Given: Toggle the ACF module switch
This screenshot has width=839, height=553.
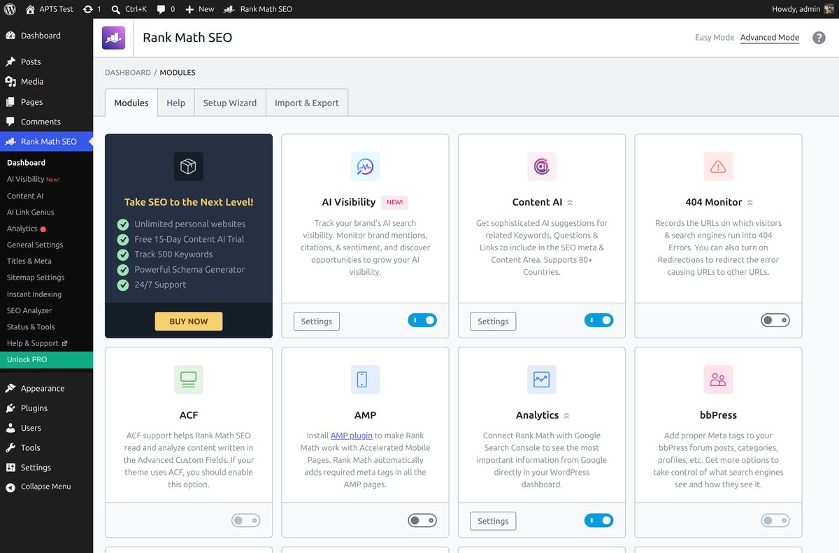Looking at the screenshot, I should pyautogui.click(x=245, y=521).
